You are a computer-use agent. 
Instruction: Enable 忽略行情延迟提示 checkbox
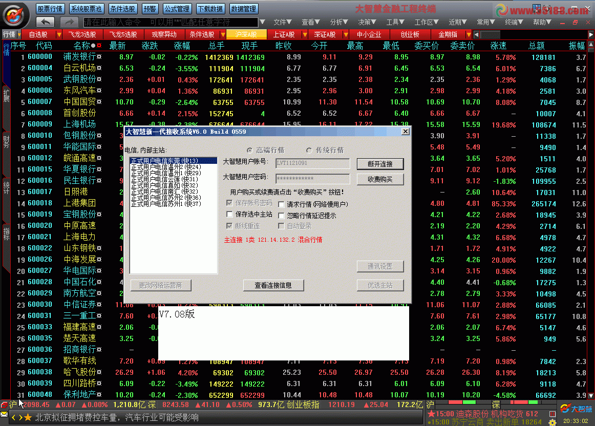281,216
